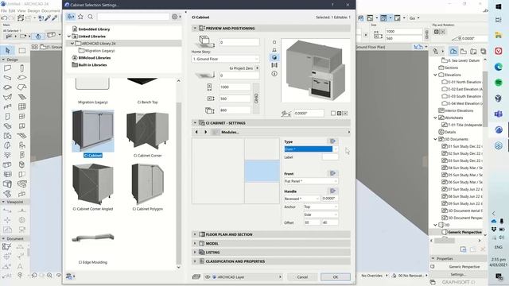Open the Edit menu
The width and height of the screenshot is (509, 286).
click(x=12, y=10)
